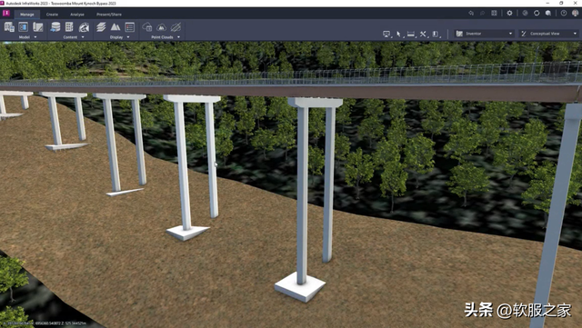Viewport: 582px width, 328px height.
Task: Open the Style Palette grid icon
Action: tap(69, 27)
